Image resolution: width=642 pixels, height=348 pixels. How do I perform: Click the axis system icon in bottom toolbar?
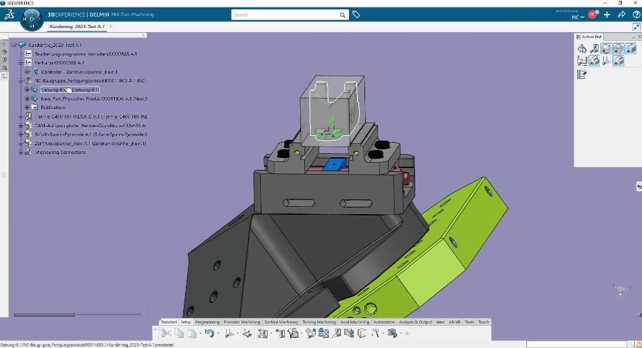coord(229,334)
